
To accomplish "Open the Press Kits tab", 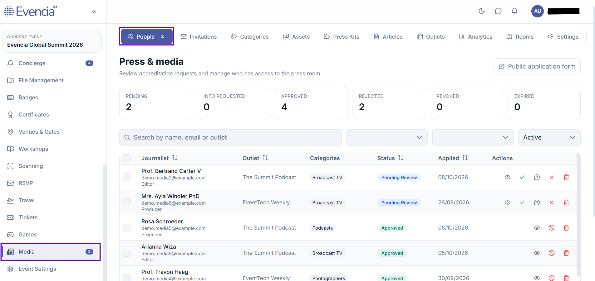I will pyautogui.click(x=342, y=37).
